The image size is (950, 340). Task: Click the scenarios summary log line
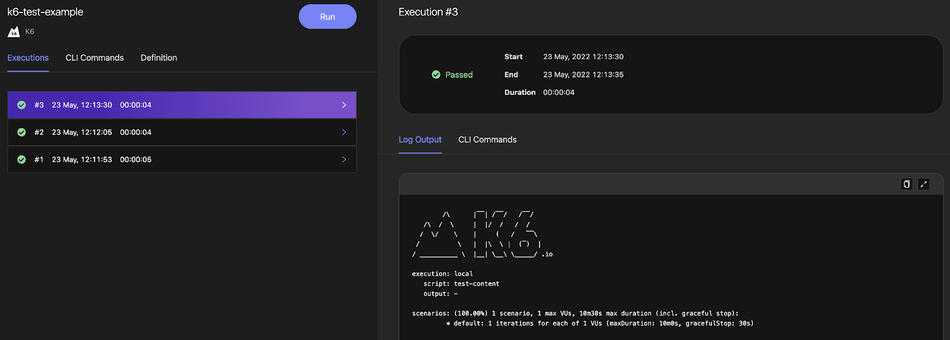coord(575,313)
